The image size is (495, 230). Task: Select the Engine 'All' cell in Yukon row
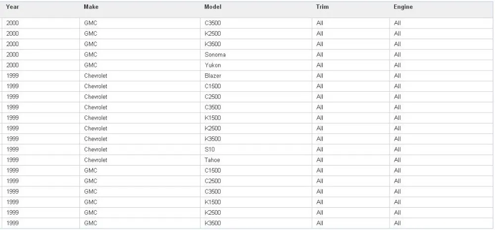click(x=397, y=65)
